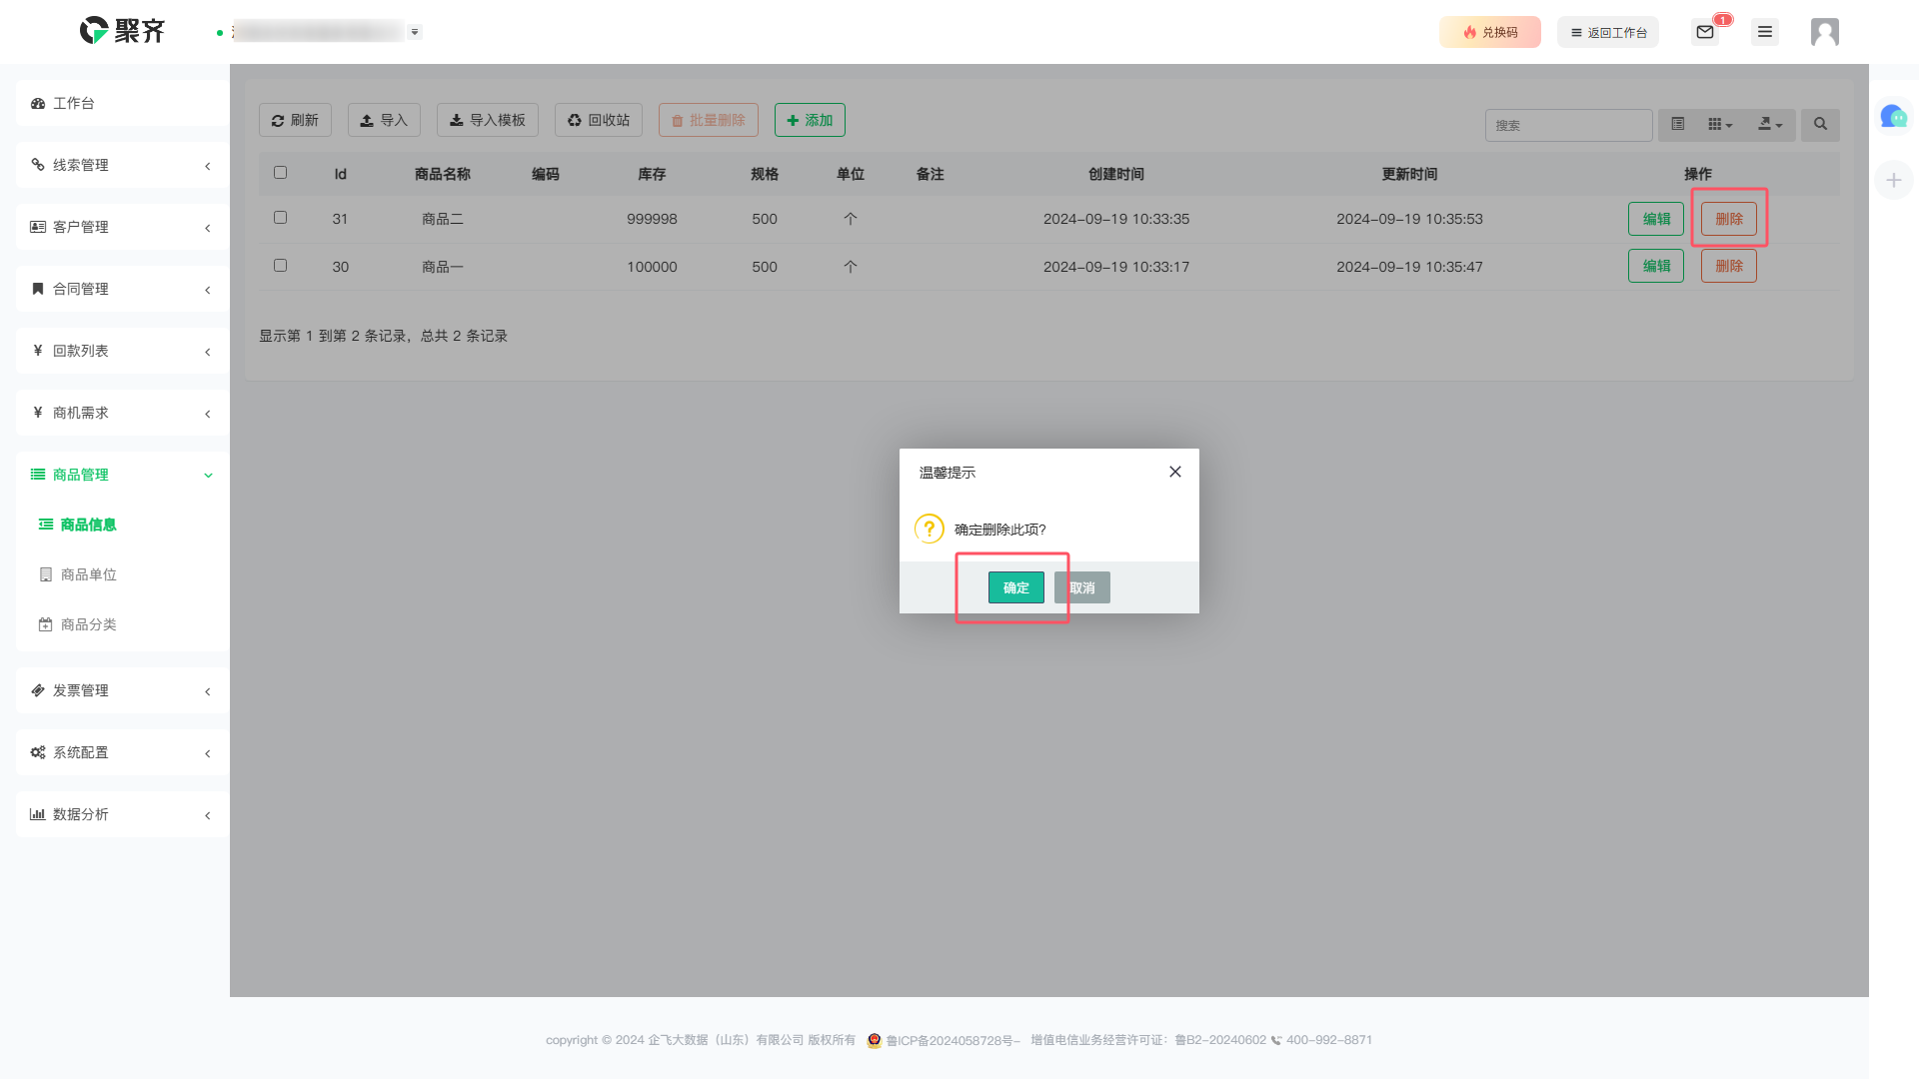
Task: Expand 数据分析 menu
Action: [x=123, y=814]
